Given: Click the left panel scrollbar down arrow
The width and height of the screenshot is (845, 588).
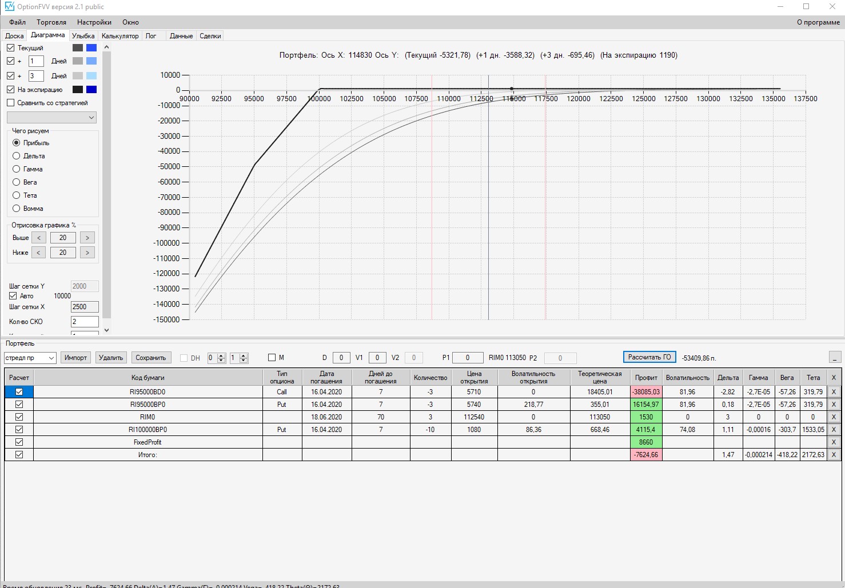Looking at the screenshot, I should (106, 330).
